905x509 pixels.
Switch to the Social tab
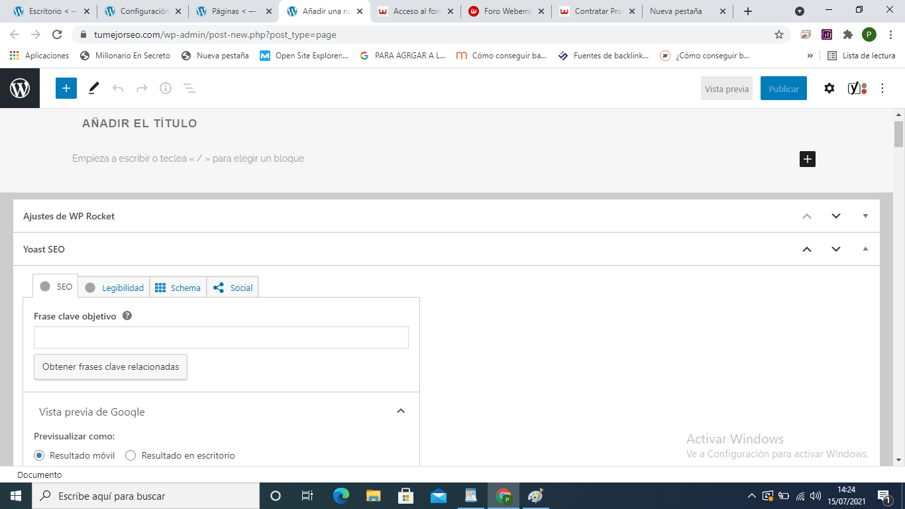[233, 288]
